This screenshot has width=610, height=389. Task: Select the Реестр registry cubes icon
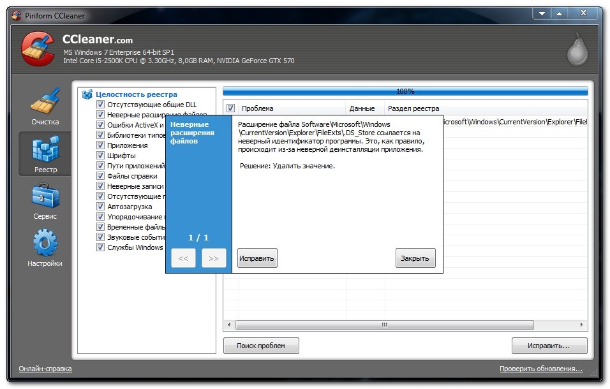click(x=45, y=149)
